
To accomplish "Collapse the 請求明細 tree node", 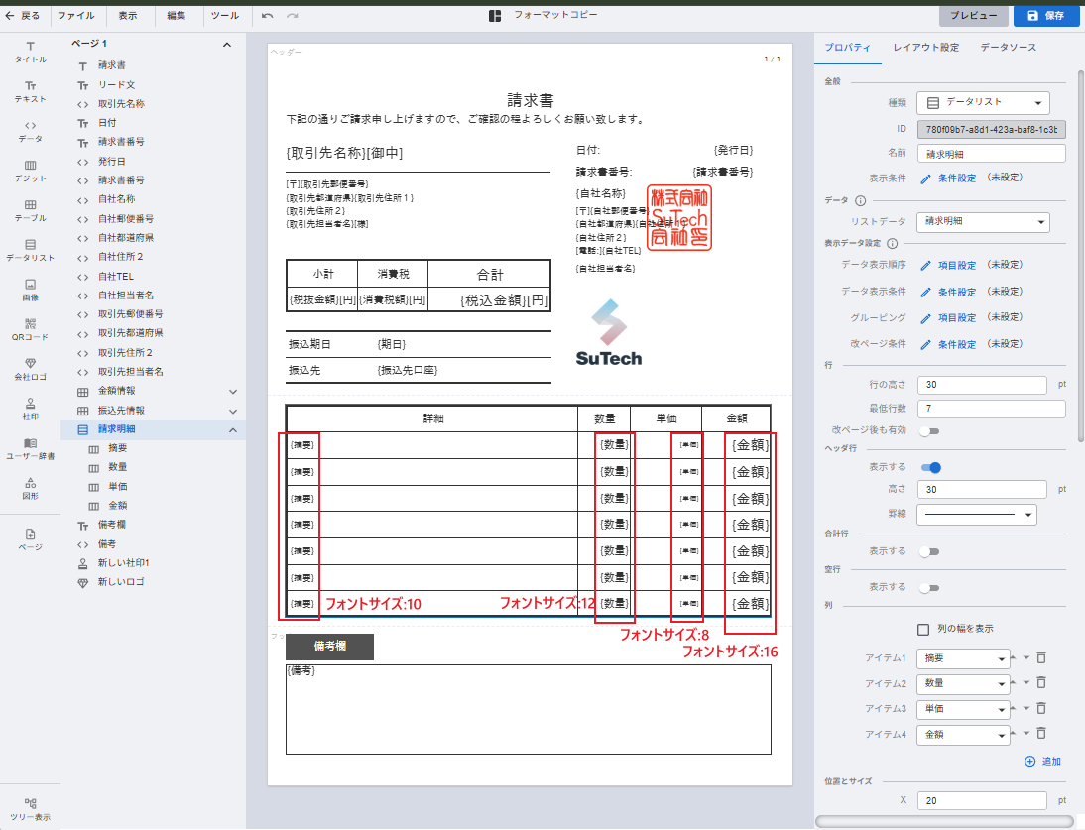I will coord(231,429).
